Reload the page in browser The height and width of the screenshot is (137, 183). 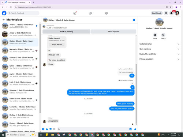11,7
